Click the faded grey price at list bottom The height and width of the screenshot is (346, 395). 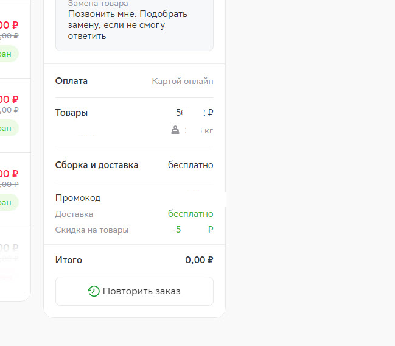9,248
